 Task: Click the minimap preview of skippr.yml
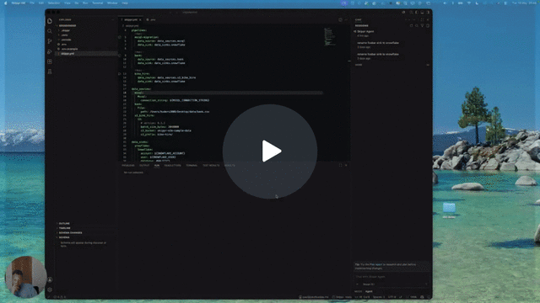[330, 36]
